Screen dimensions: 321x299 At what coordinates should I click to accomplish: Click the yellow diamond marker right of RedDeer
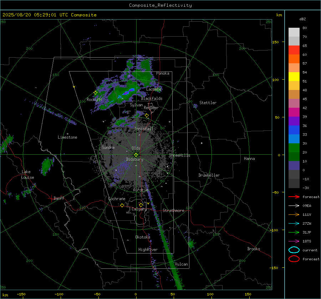(147, 116)
